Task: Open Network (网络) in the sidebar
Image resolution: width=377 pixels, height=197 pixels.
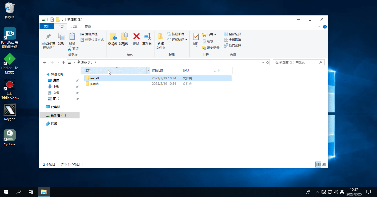Action: [x=52, y=124]
